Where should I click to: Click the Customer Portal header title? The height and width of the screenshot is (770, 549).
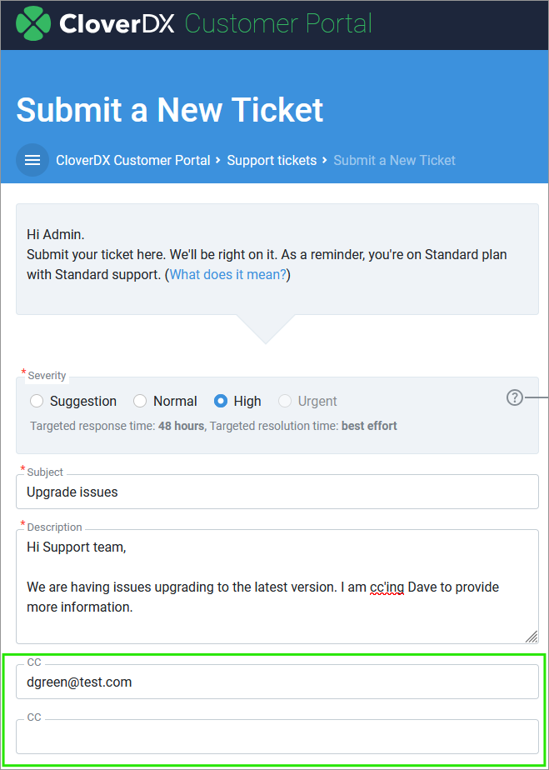278,23
